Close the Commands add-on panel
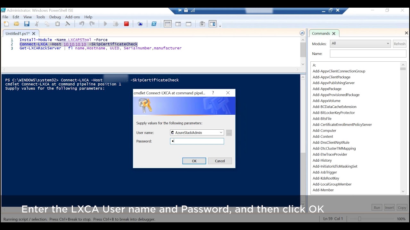This screenshot has height=230, width=410. (x=406, y=33)
